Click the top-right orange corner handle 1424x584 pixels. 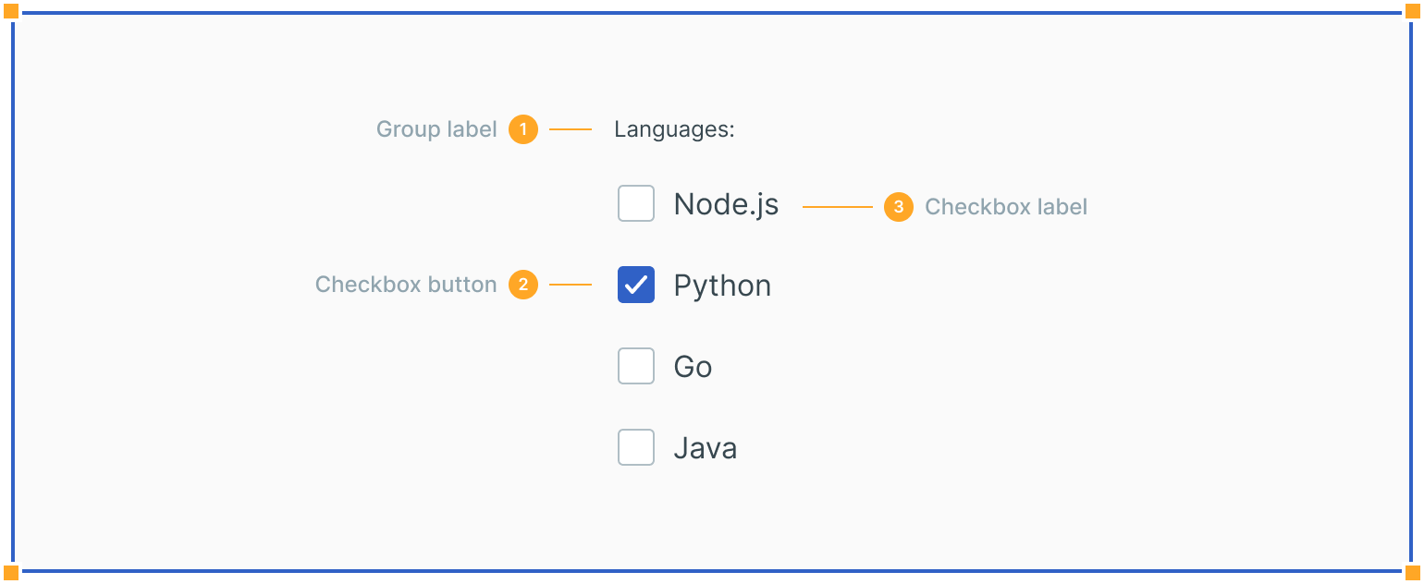click(x=1413, y=11)
